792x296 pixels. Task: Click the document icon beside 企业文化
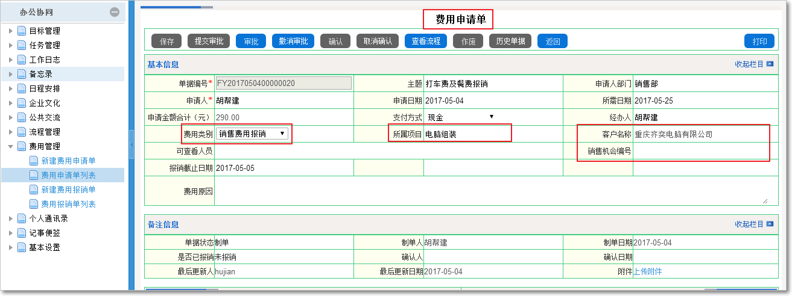pos(22,103)
